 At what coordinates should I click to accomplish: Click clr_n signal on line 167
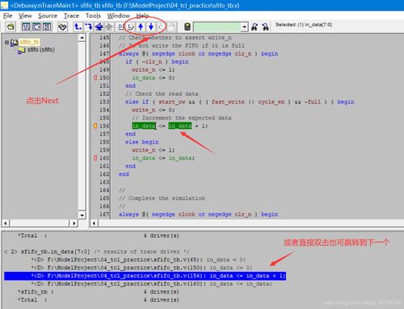click(x=243, y=215)
